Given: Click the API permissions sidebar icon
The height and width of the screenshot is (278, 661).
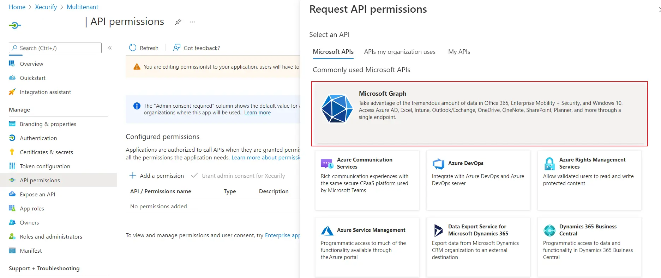Looking at the screenshot, I should [x=12, y=180].
